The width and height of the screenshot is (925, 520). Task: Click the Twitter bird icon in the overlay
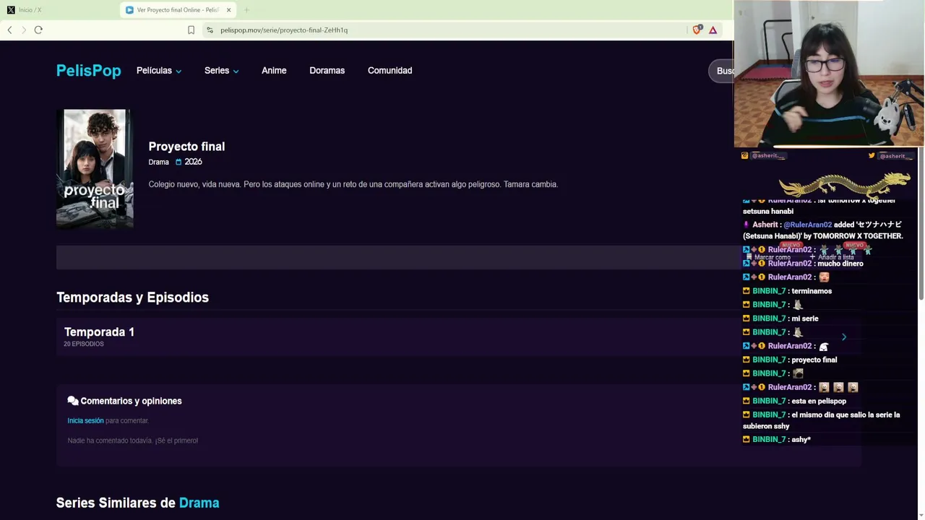click(872, 156)
